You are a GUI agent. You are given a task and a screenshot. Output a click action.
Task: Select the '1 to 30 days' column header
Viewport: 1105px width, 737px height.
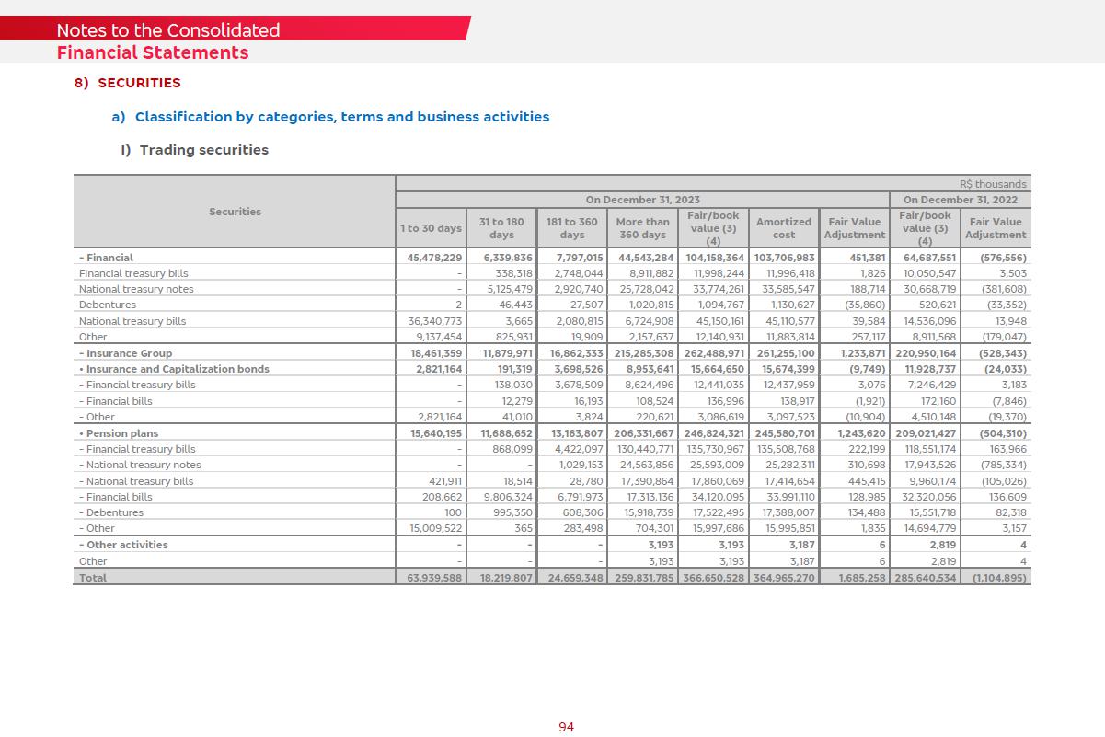pos(431,228)
